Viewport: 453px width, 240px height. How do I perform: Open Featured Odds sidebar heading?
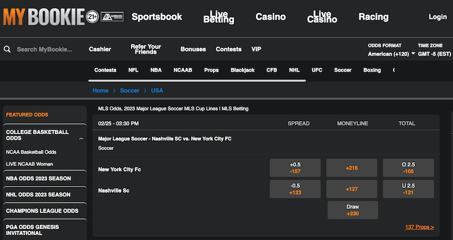point(27,114)
